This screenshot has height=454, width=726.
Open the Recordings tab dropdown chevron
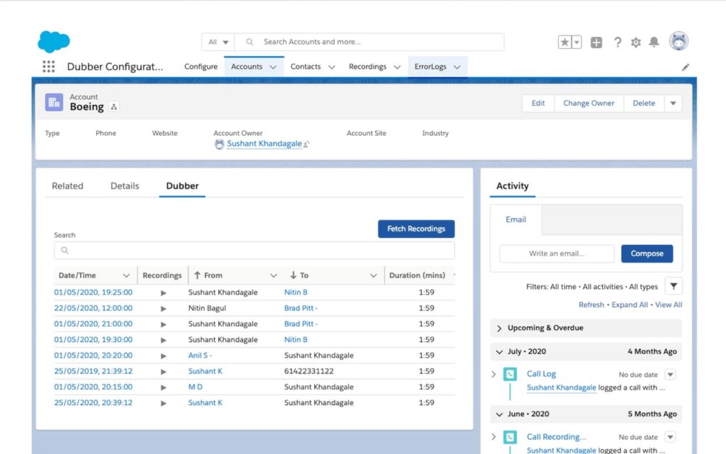click(397, 67)
